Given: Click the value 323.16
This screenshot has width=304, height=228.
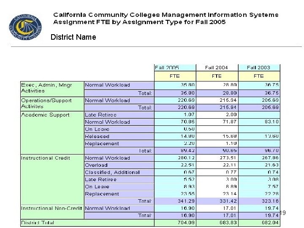Looking at the screenshot, I should [x=270, y=201].
